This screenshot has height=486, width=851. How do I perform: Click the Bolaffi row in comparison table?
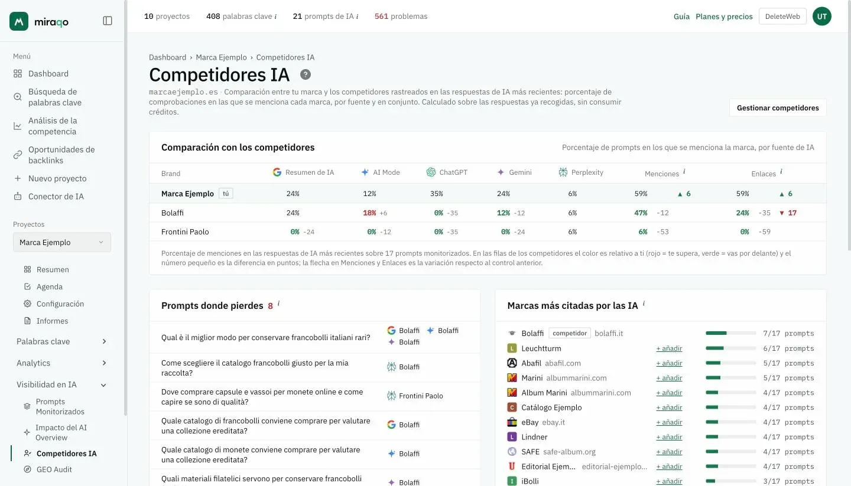[488, 213]
